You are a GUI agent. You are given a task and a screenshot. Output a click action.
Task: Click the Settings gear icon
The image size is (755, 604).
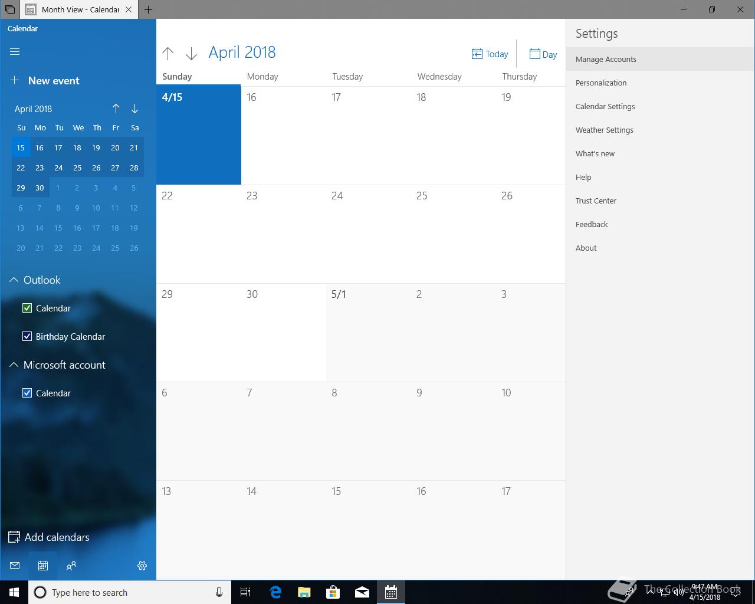[142, 566]
